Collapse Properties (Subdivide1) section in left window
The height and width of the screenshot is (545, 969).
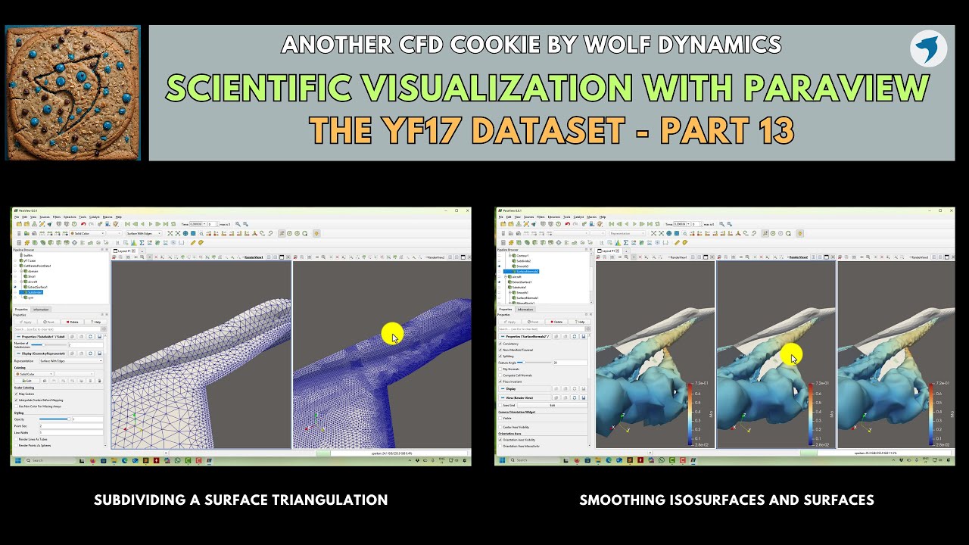(x=41, y=336)
